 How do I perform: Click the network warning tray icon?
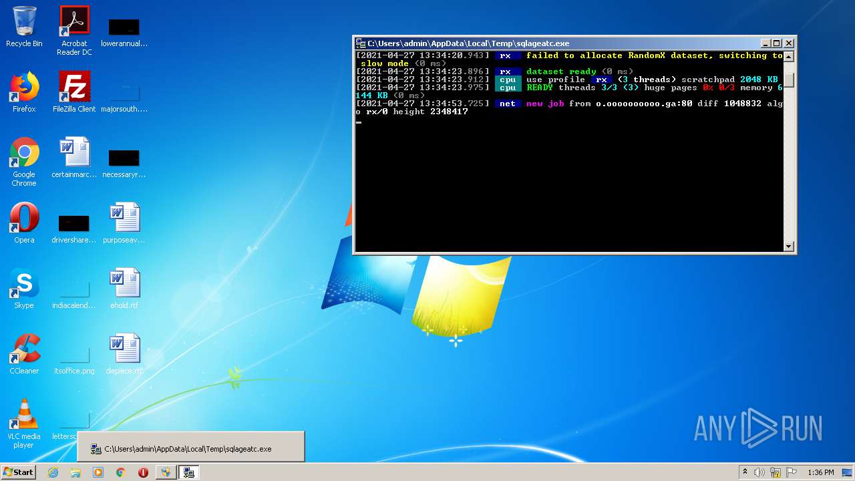click(776, 472)
